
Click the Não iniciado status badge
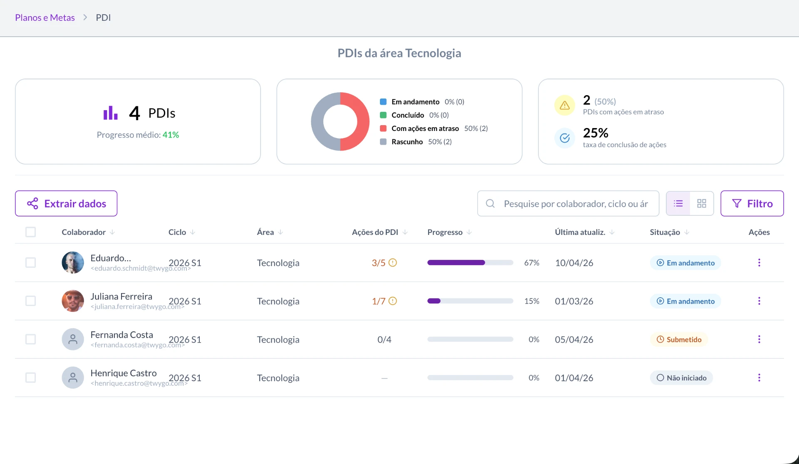[681, 378]
